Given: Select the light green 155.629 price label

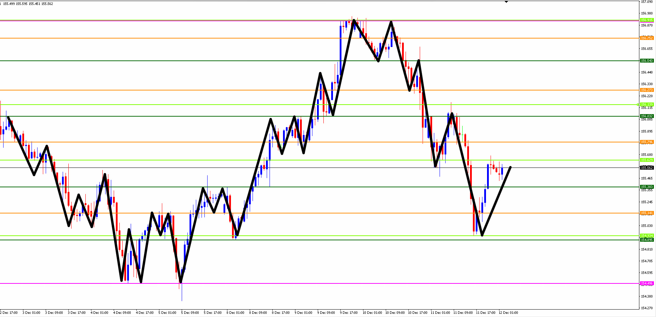Looking at the screenshot, I should tap(647, 160).
